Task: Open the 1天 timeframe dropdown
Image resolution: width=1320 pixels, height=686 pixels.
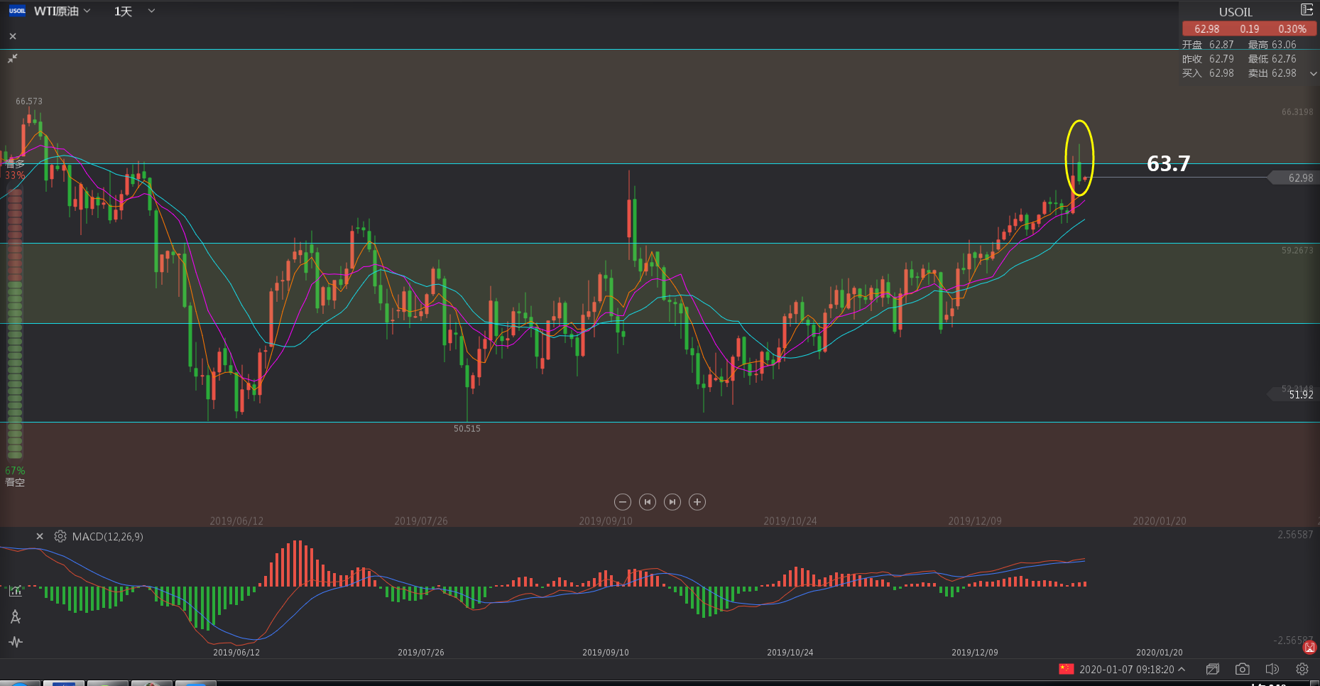Action: point(134,11)
